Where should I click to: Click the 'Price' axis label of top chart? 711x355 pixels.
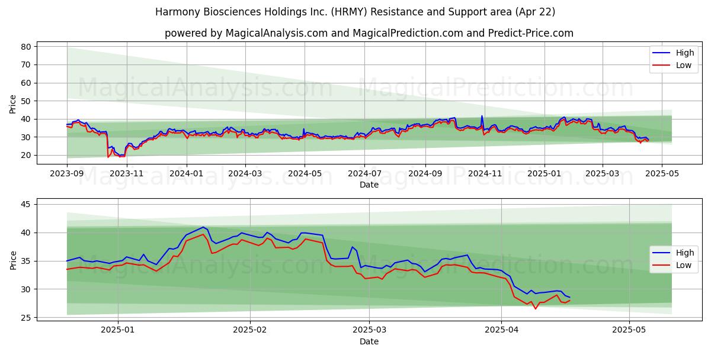tap(13, 104)
